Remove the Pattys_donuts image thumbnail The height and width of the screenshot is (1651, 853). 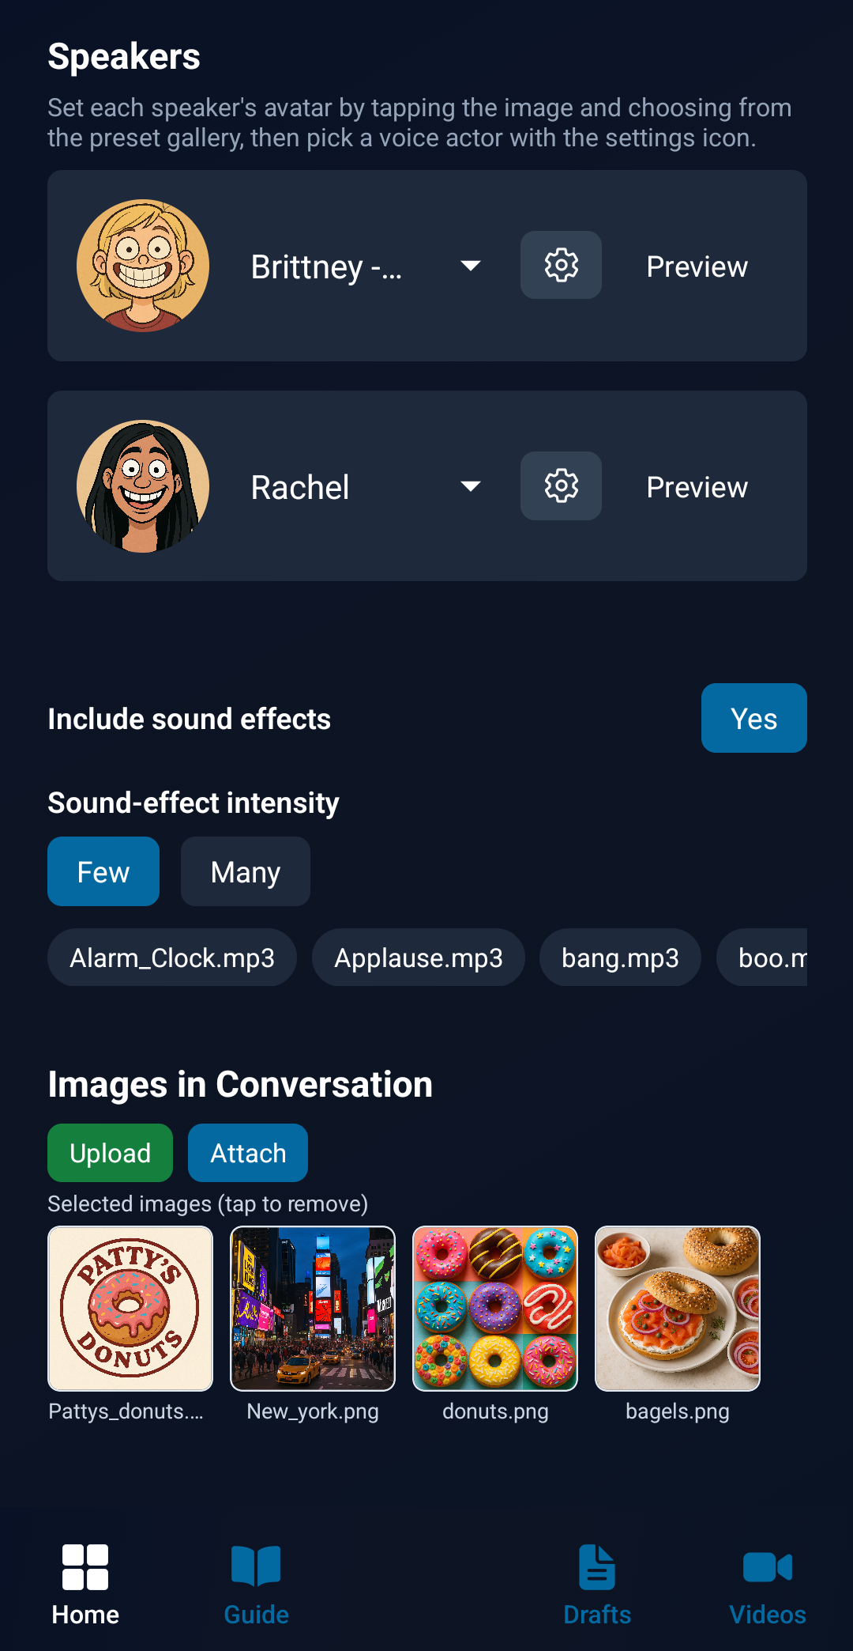point(130,1309)
